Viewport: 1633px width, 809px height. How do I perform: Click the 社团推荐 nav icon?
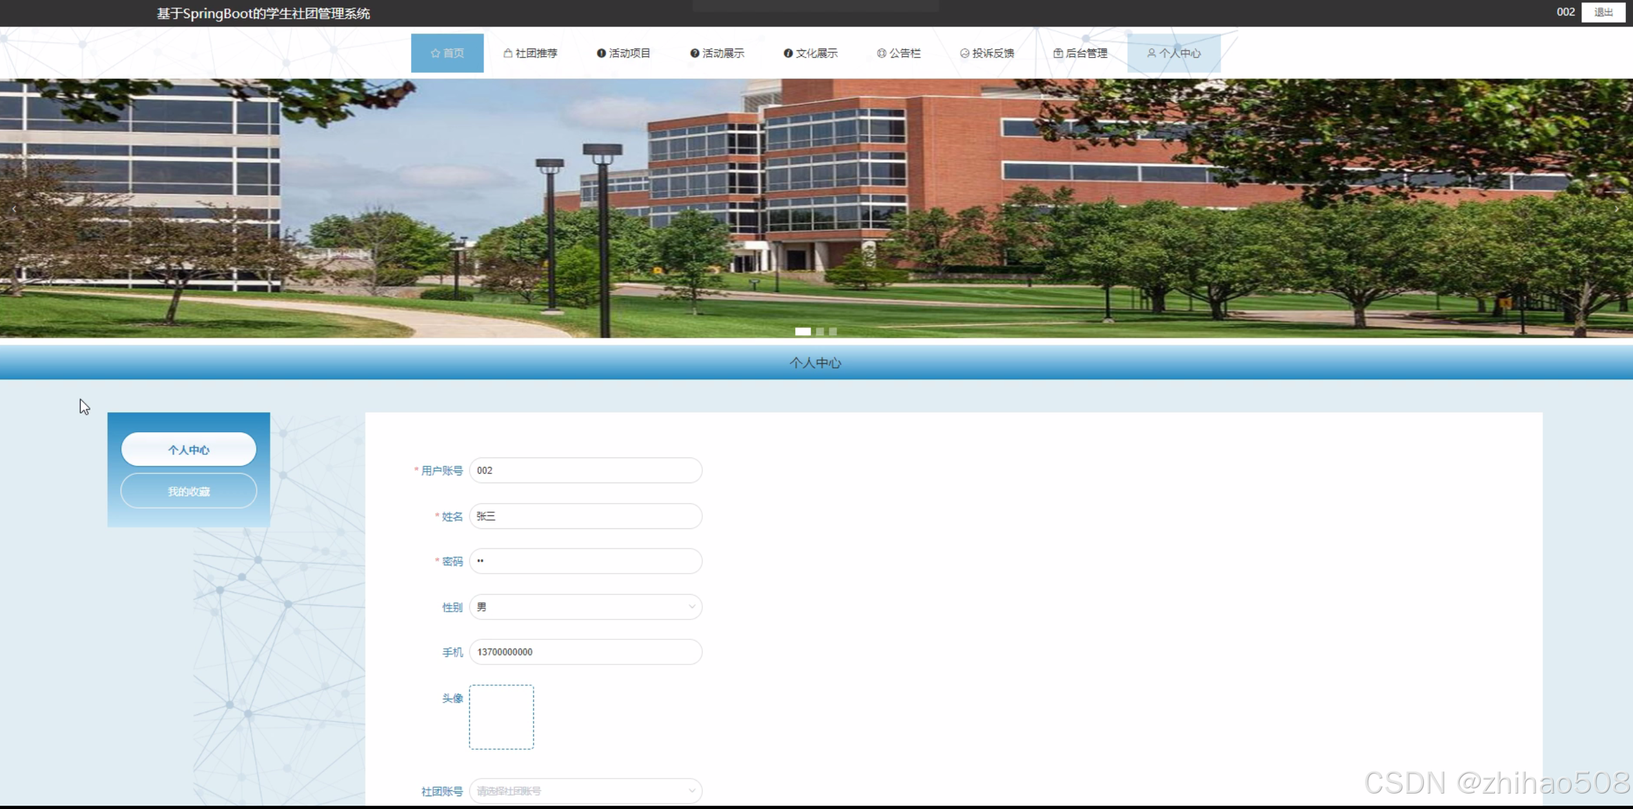point(508,54)
